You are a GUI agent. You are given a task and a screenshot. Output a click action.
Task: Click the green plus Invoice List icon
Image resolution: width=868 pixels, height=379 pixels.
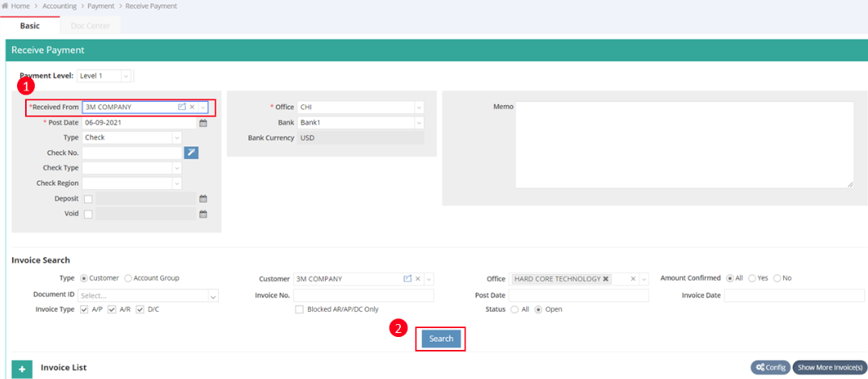click(x=23, y=368)
